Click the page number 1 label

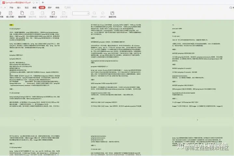[x=34, y=120]
